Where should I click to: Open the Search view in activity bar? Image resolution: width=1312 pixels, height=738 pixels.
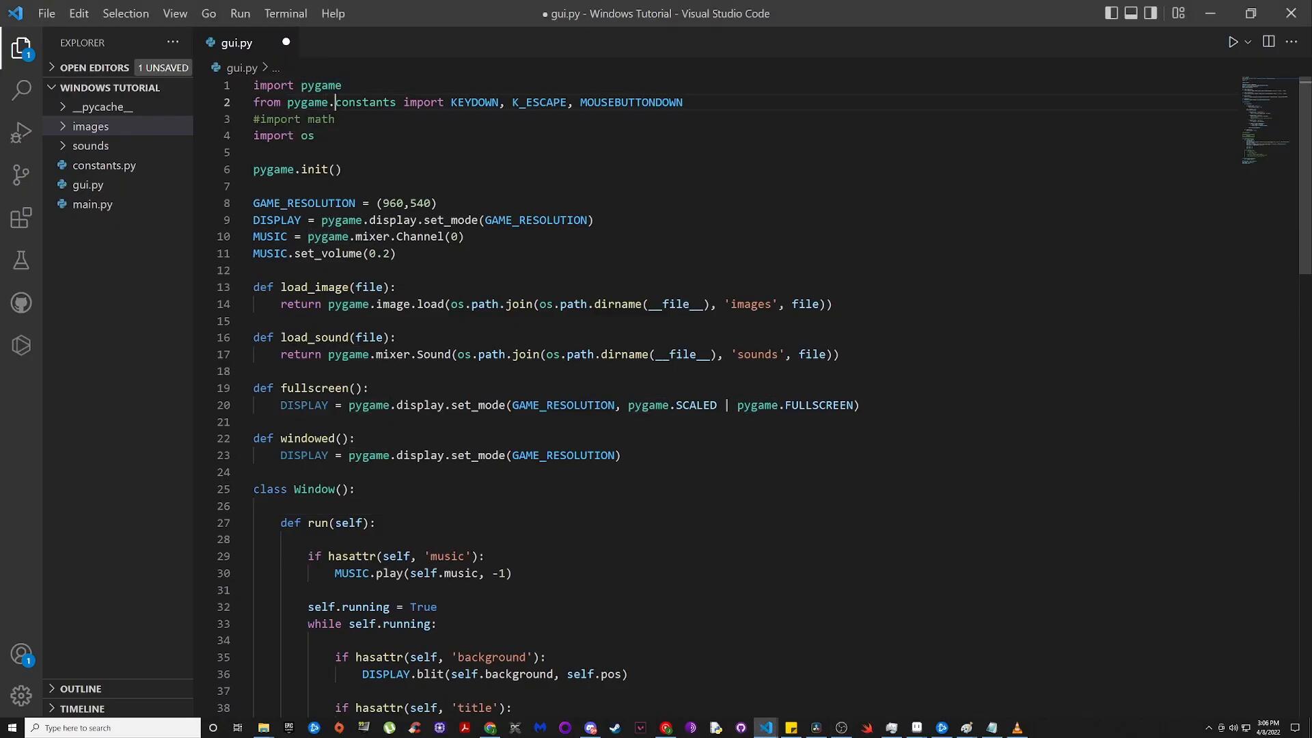coord(21,90)
